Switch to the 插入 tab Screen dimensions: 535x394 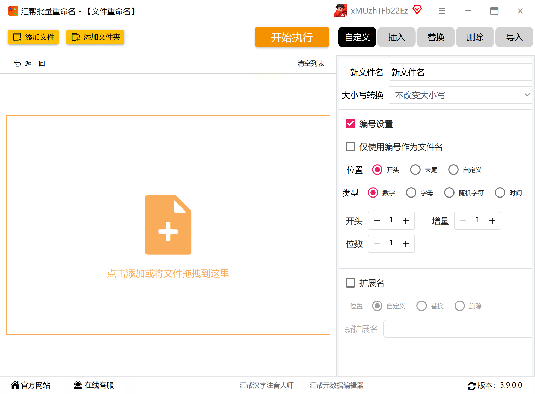click(x=396, y=37)
